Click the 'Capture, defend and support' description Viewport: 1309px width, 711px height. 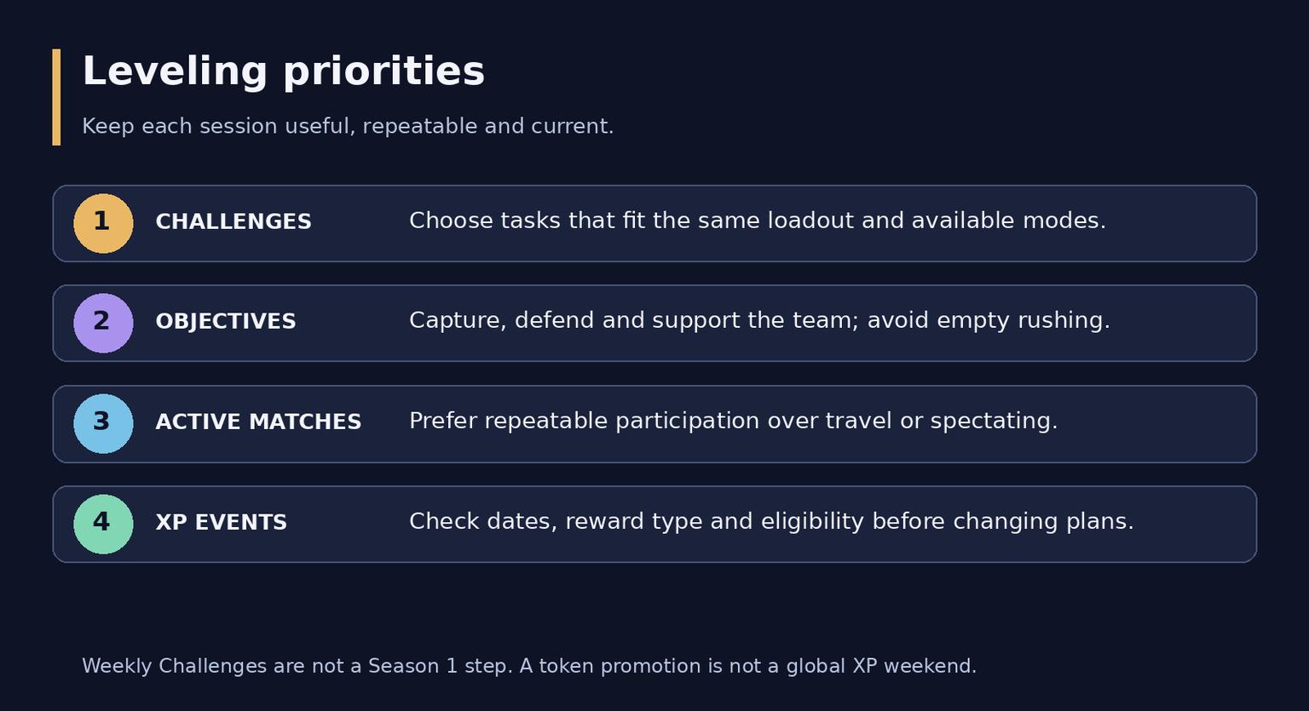(759, 321)
